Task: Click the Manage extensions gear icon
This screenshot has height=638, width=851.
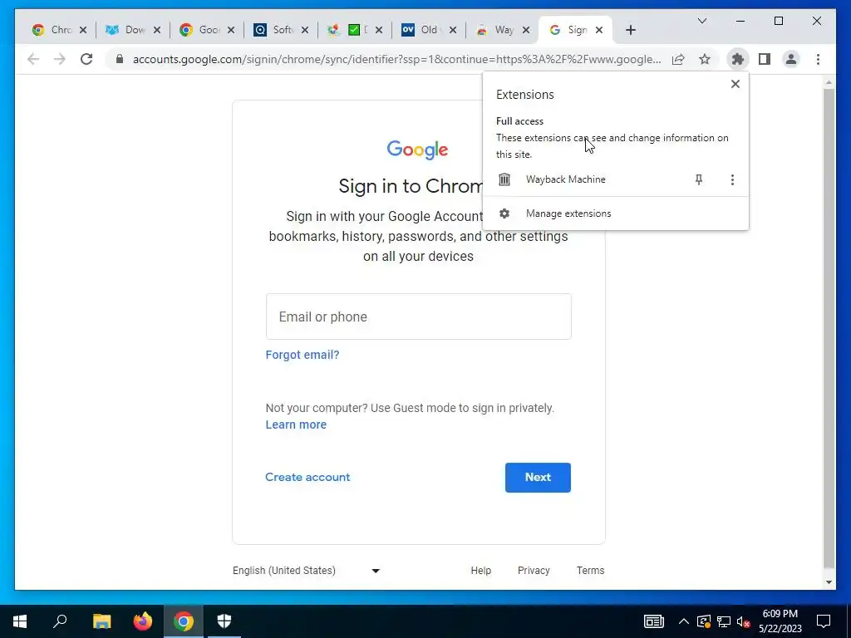Action: pyautogui.click(x=504, y=213)
